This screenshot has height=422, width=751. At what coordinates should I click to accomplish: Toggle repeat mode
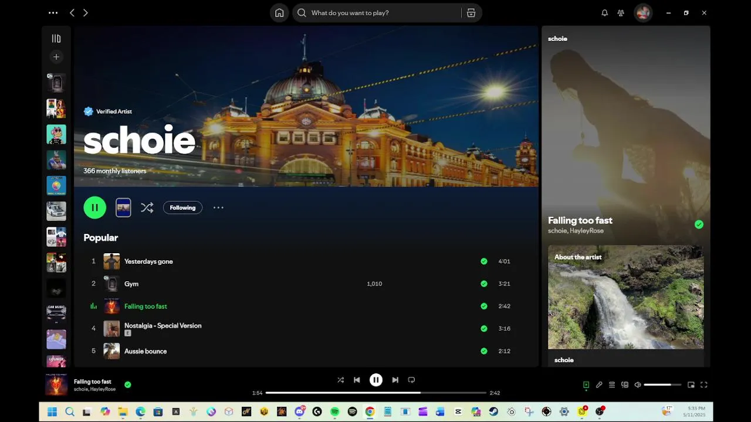click(411, 380)
